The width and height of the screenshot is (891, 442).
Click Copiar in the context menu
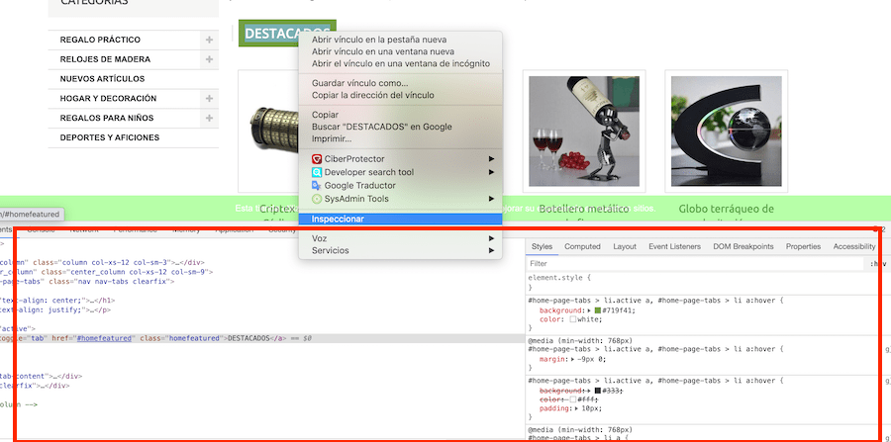pyautogui.click(x=325, y=115)
